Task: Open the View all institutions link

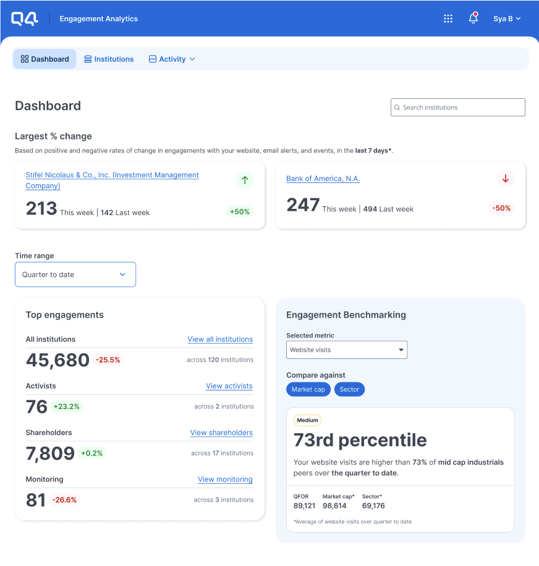Action: point(220,339)
